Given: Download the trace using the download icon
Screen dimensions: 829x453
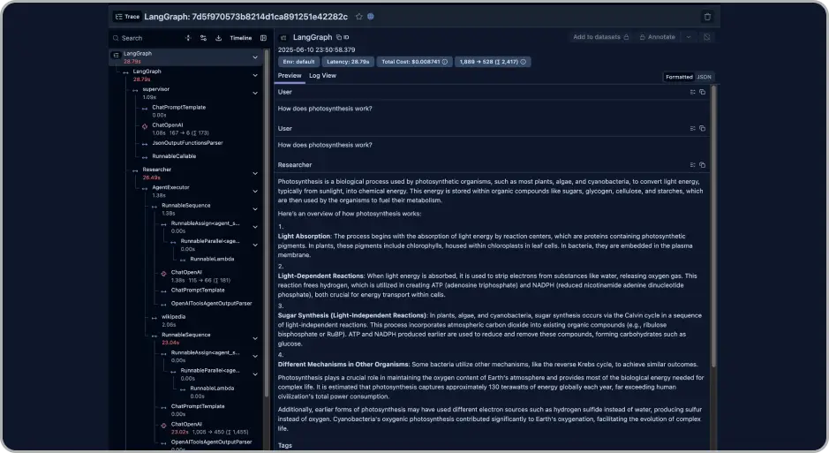Looking at the screenshot, I should tap(218, 38).
